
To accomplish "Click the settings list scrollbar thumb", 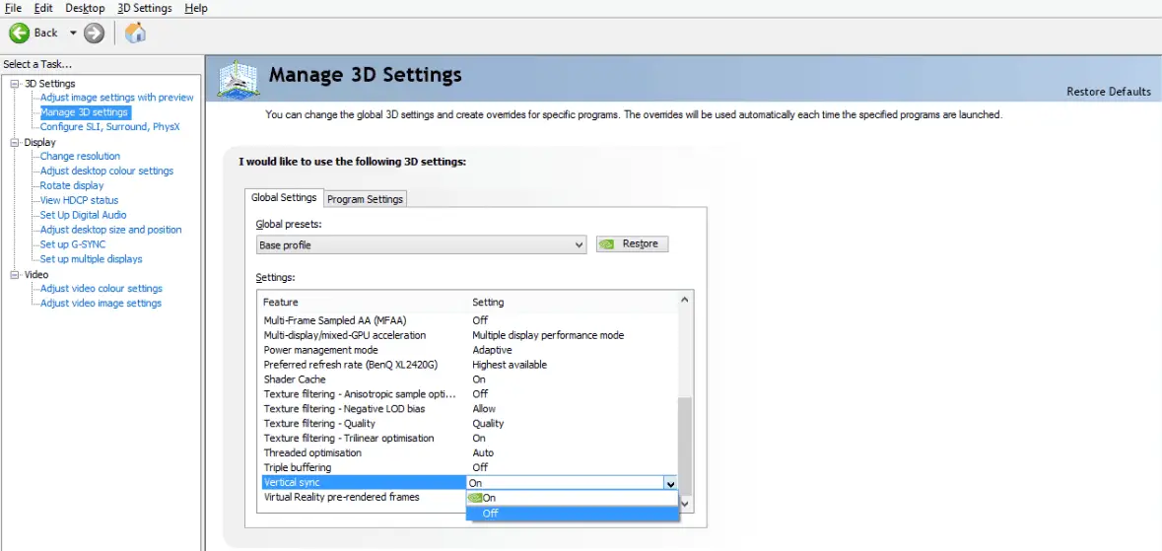I will [684, 447].
